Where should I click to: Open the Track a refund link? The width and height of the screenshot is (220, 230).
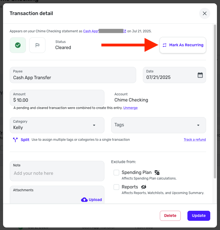[195, 139]
